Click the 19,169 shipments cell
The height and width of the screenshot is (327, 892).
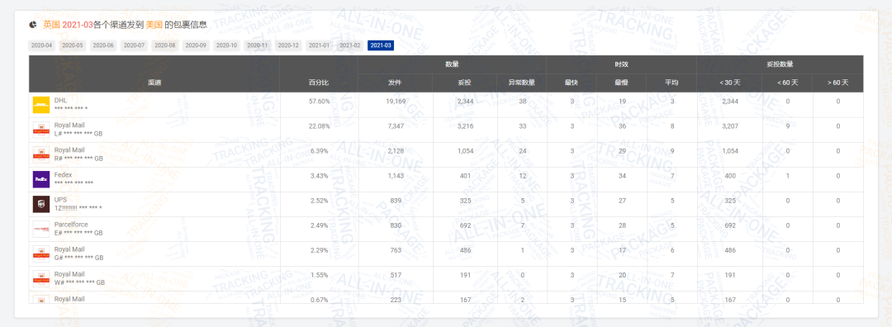pyautogui.click(x=396, y=102)
